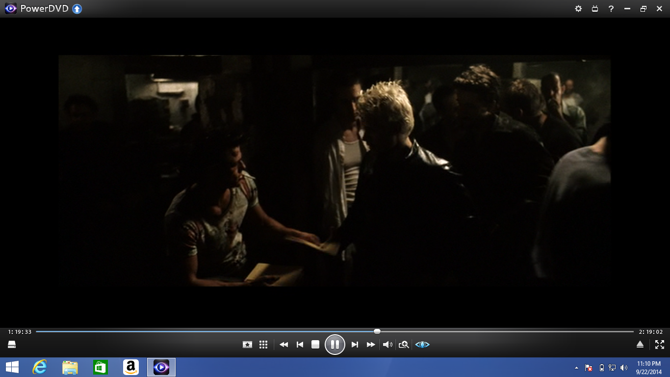Click the movie video frame
The width and height of the screenshot is (670, 377).
(335, 171)
